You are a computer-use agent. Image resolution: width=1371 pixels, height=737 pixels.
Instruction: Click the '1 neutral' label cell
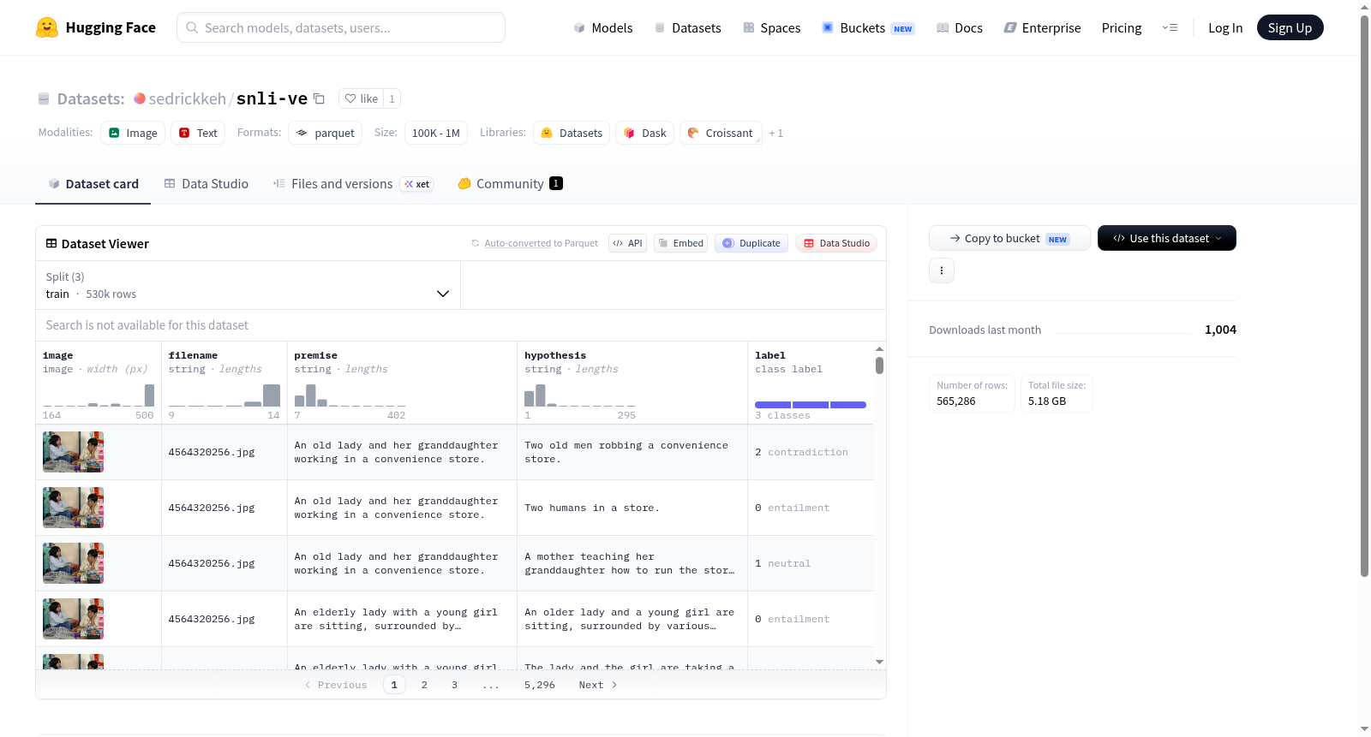811,563
